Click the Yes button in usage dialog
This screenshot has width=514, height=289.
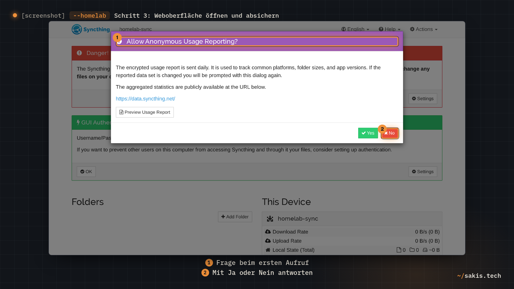(368, 133)
